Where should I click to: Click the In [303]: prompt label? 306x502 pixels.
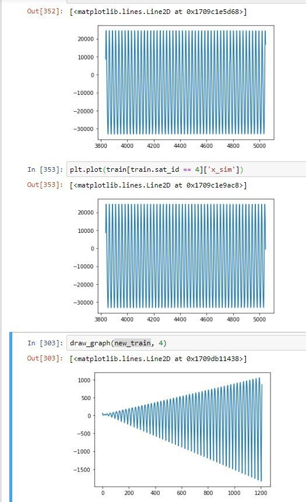[x=45, y=343]
